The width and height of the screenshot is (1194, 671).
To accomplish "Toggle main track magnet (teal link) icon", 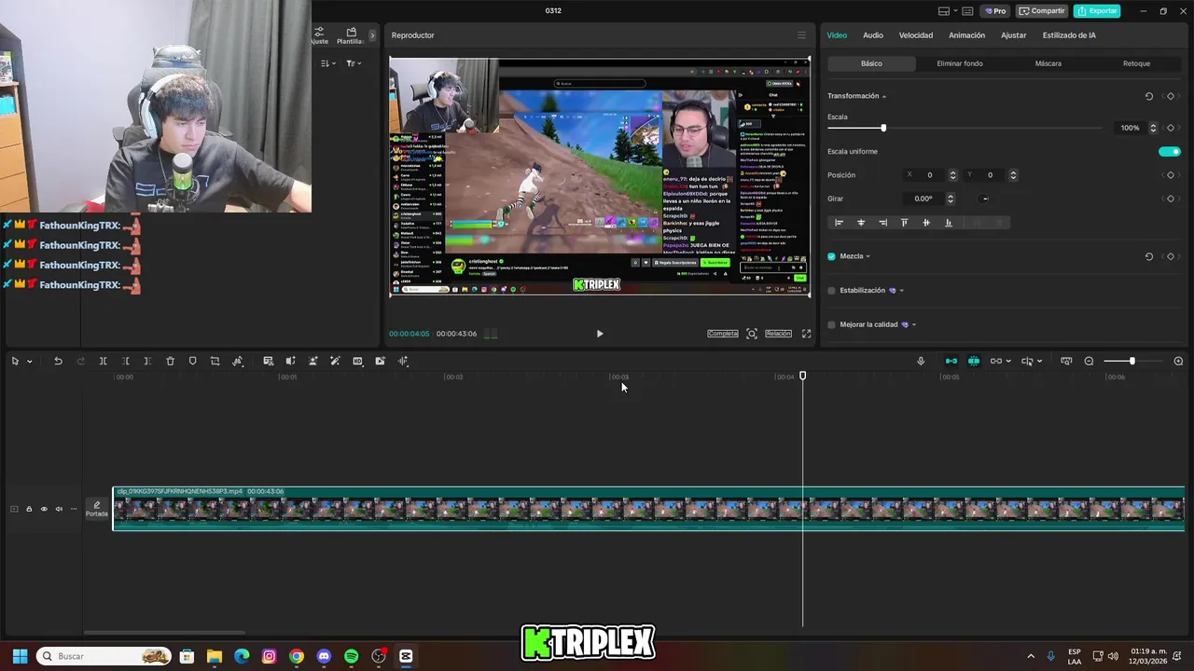I will (x=951, y=361).
